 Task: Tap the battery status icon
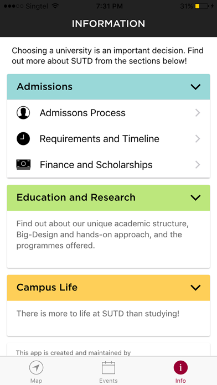point(201,7)
